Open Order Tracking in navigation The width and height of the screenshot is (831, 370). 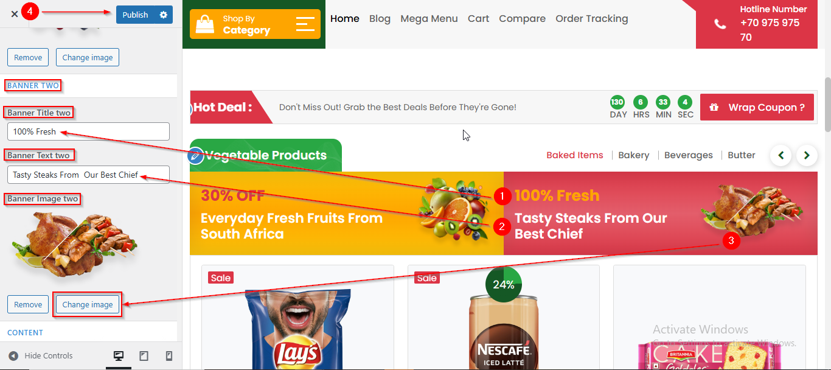(x=591, y=19)
